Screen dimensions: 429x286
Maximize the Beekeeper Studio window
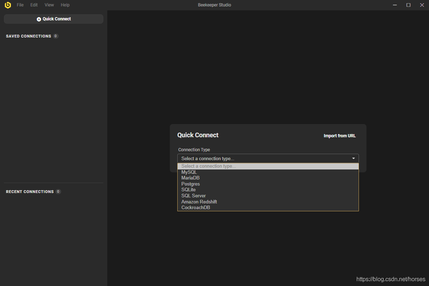coord(408,5)
